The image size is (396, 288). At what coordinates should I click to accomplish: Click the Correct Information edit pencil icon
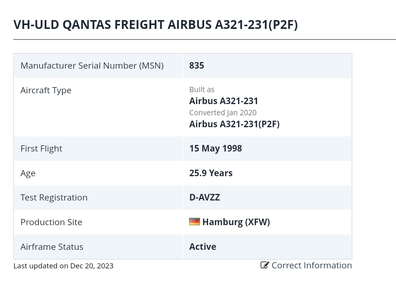click(x=265, y=265)
